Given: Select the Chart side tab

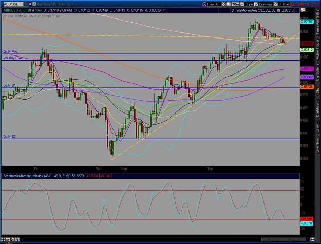Looking at the screenshot, I should [x=318, y=90].
